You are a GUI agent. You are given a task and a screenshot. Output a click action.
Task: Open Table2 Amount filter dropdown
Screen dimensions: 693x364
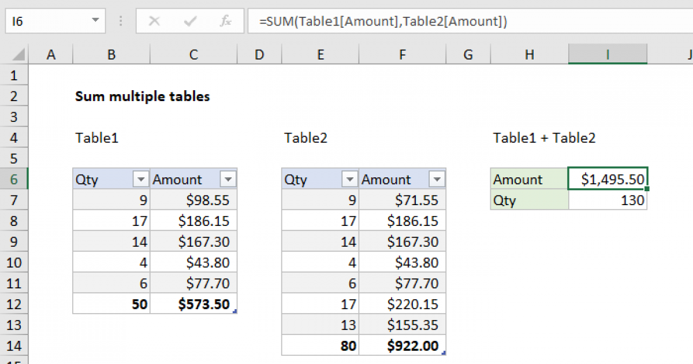438,180
